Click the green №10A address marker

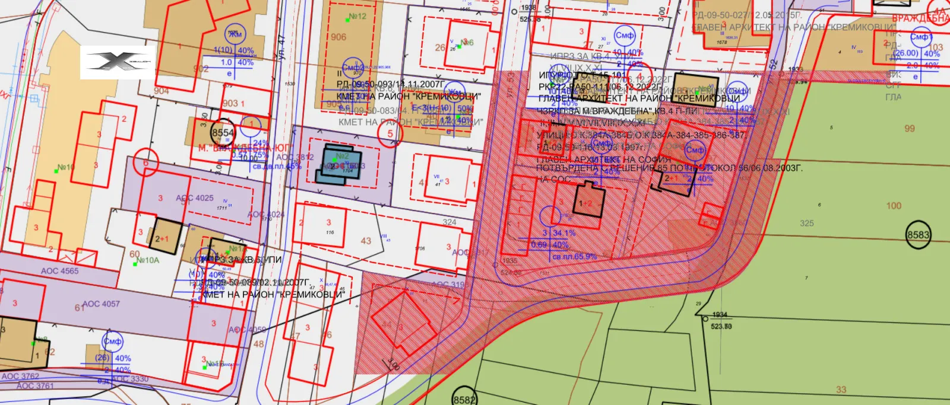point(135,264)
